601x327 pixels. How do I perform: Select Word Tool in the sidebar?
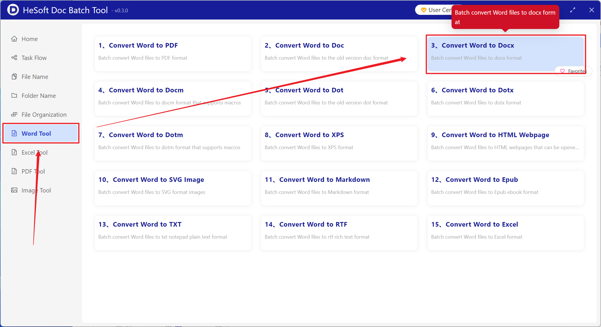(41, 133)
